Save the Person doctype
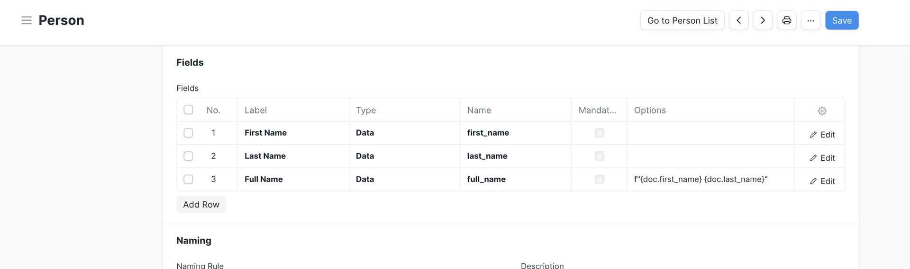Viewport: 910px width, 269px height. (842, 20)
